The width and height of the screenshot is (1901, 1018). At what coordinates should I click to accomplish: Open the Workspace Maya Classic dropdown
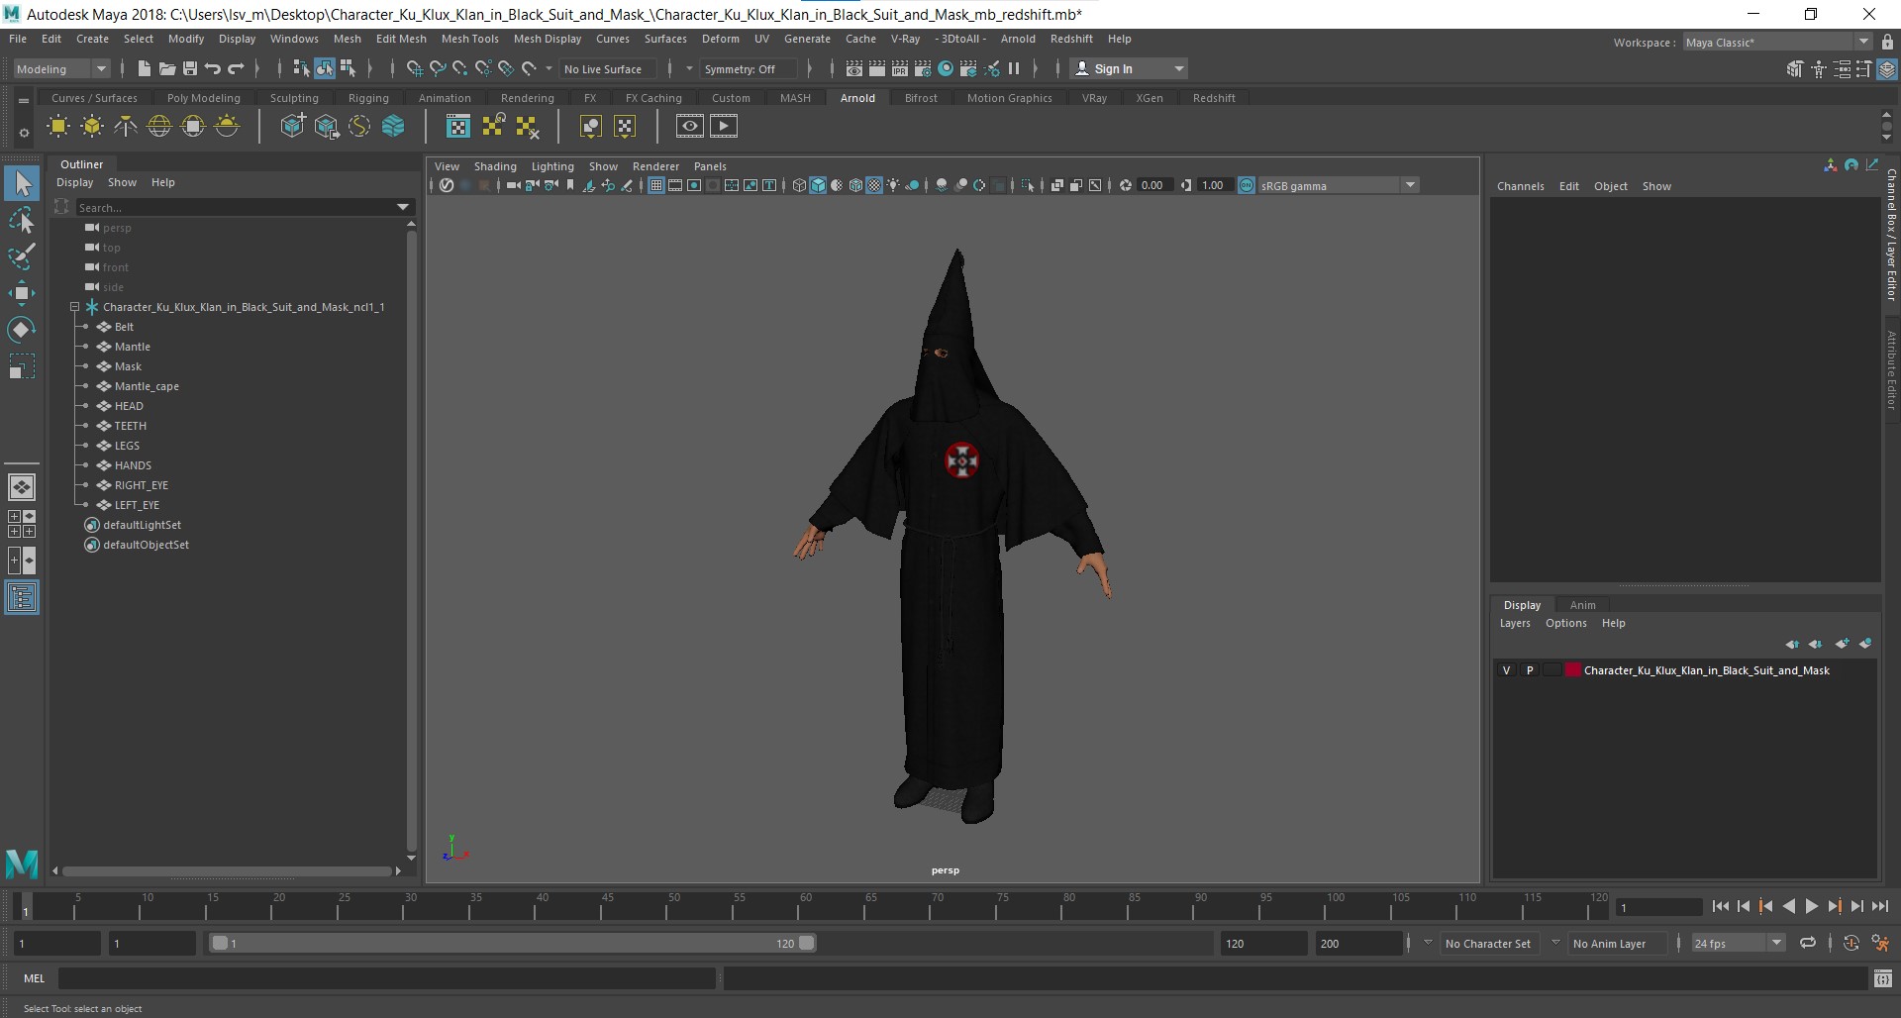[1777, 42]
